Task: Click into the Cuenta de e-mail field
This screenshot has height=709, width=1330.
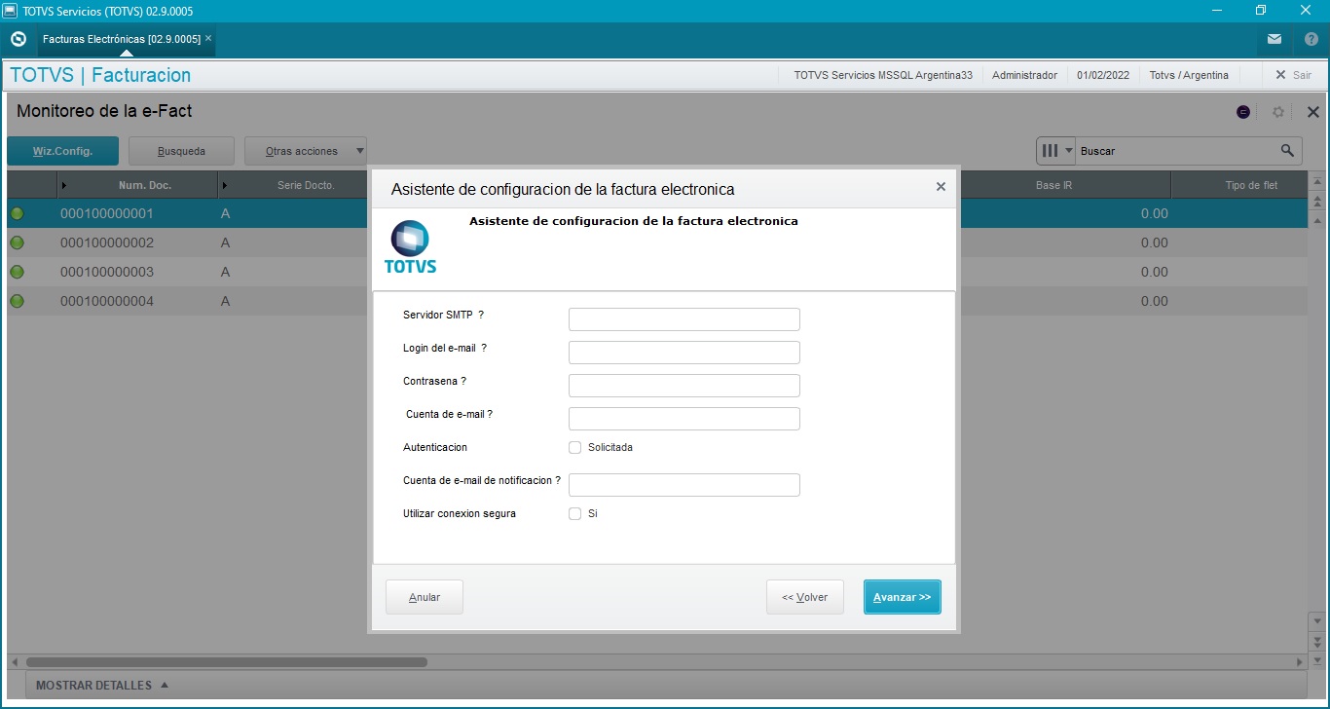Action: pyautogui.click(x=684, y=419)
